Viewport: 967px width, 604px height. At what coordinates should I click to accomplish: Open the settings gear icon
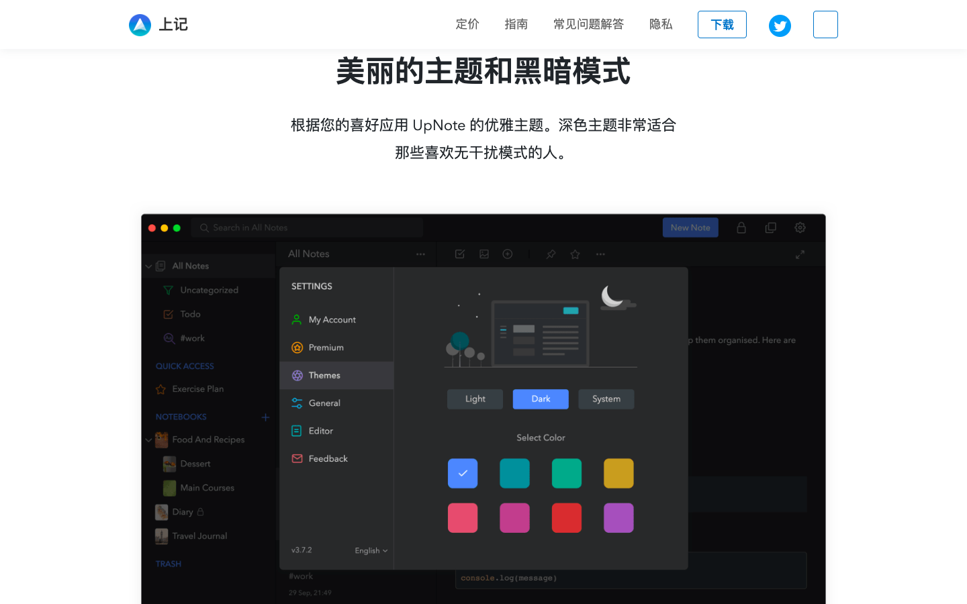(800, 228)
